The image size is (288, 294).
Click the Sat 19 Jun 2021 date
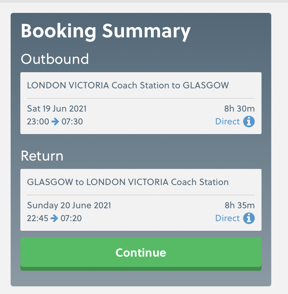tap(57, 109)
